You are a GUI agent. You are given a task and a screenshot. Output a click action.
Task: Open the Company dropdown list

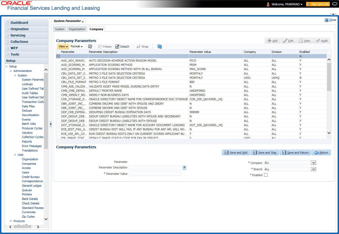pos(313,163)
